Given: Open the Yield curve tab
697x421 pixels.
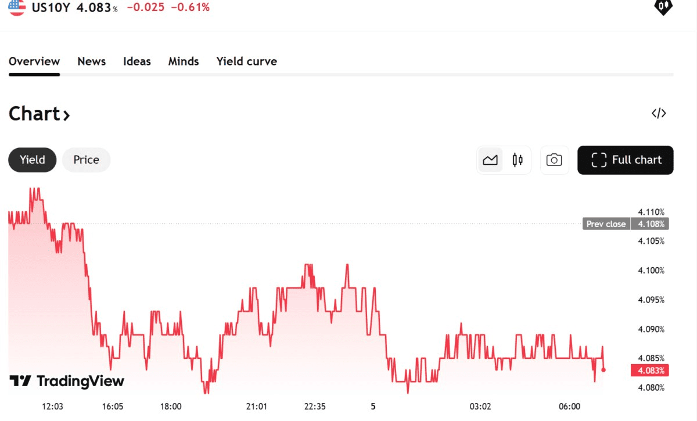Looking at the screenshot, I should [247, 62].
